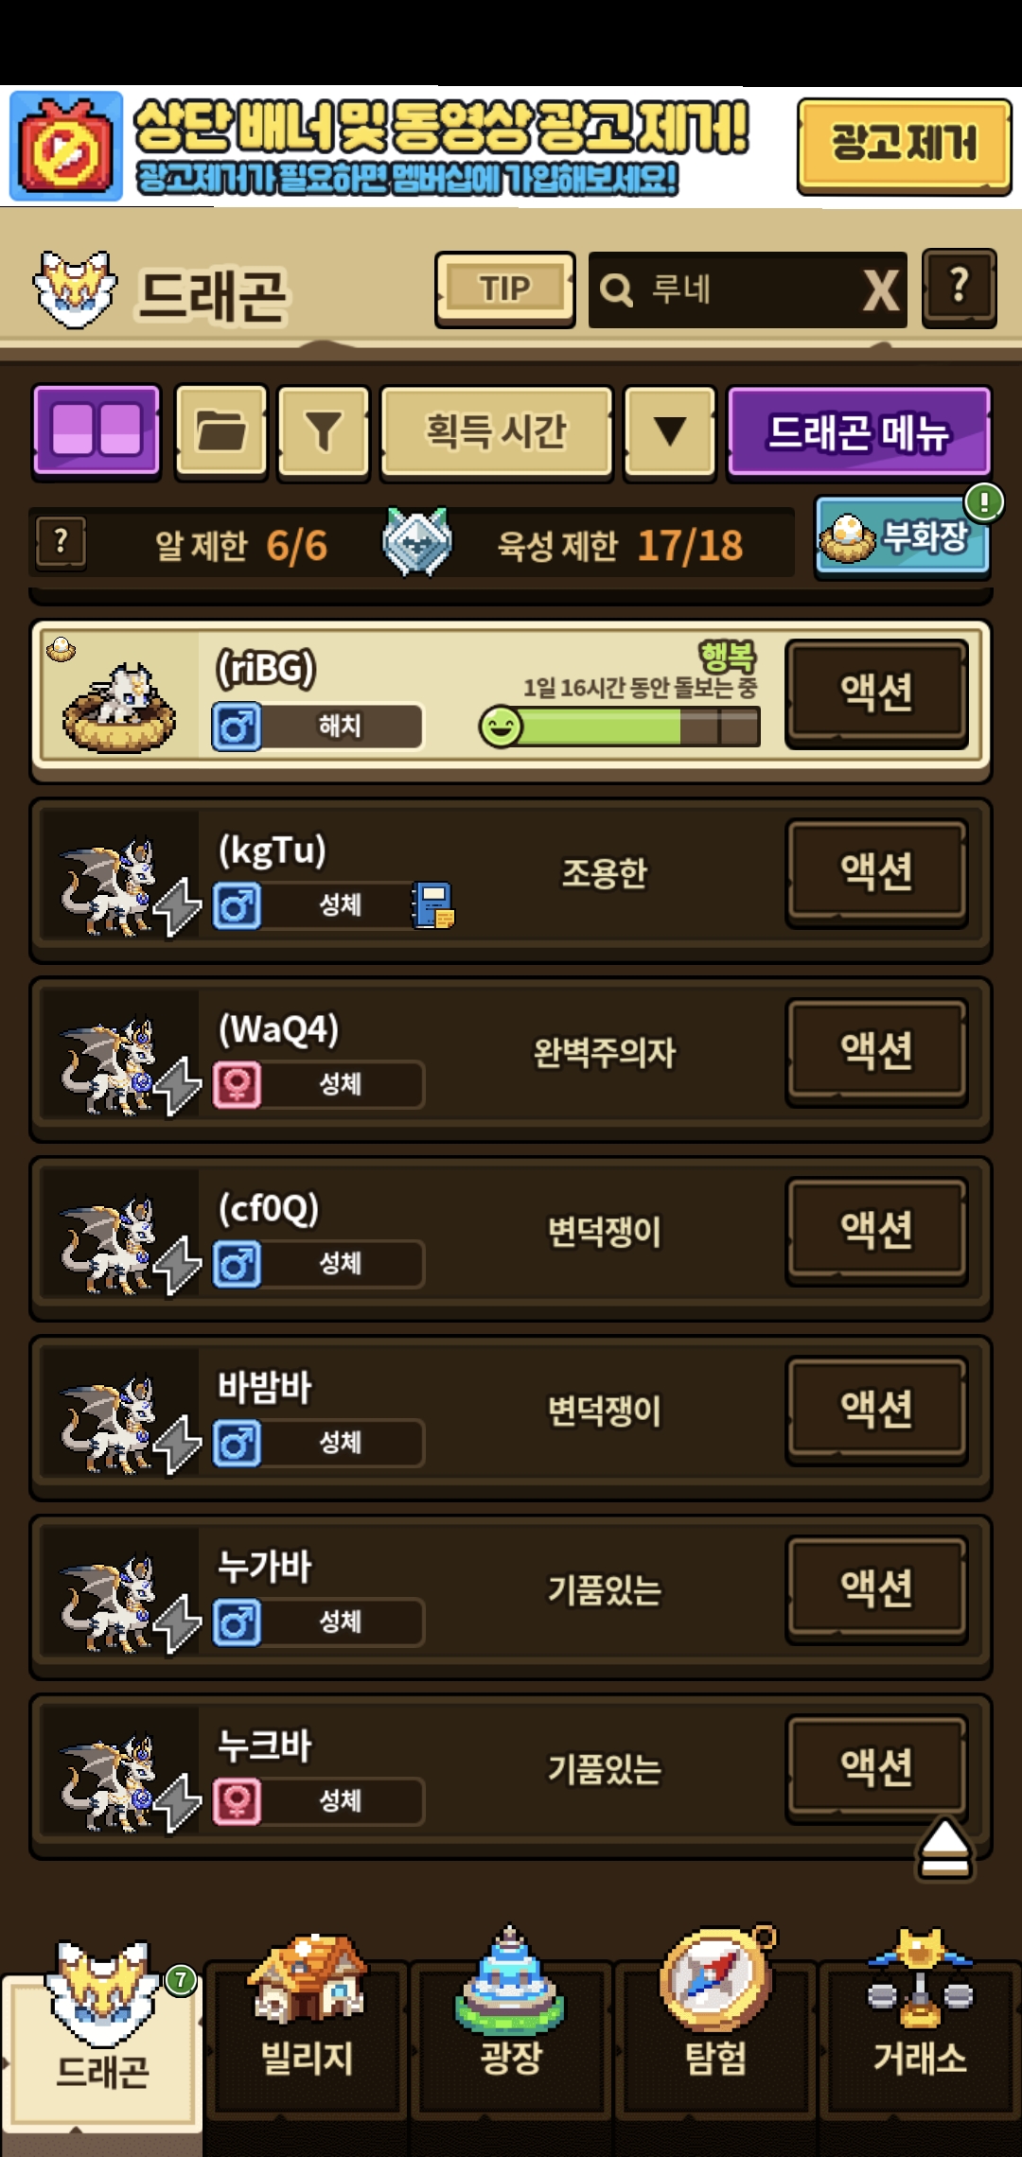Open the 드래곤 메뉴 button

858,431
